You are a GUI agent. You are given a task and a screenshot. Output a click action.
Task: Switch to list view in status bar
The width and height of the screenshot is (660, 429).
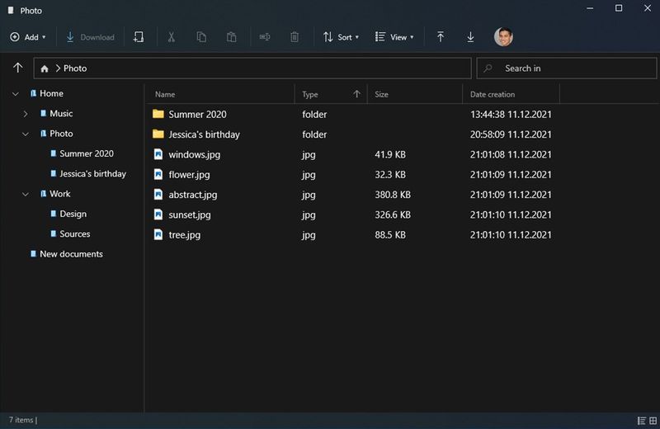(641, 421)
